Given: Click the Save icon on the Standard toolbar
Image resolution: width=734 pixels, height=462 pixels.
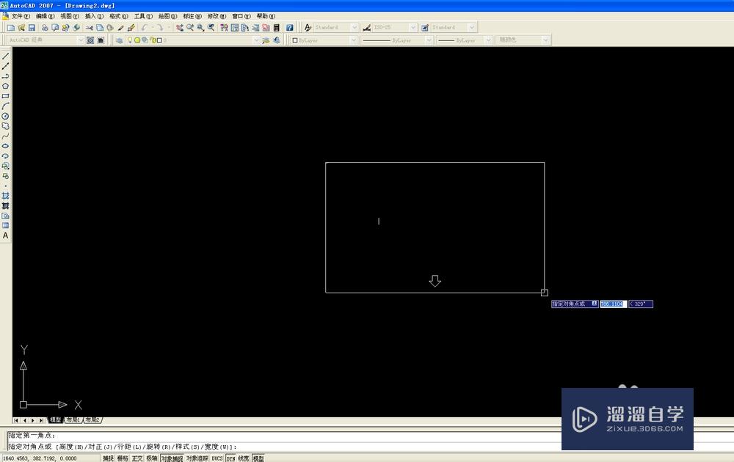Looking at the screenshot, I should (x=32, y=27).
